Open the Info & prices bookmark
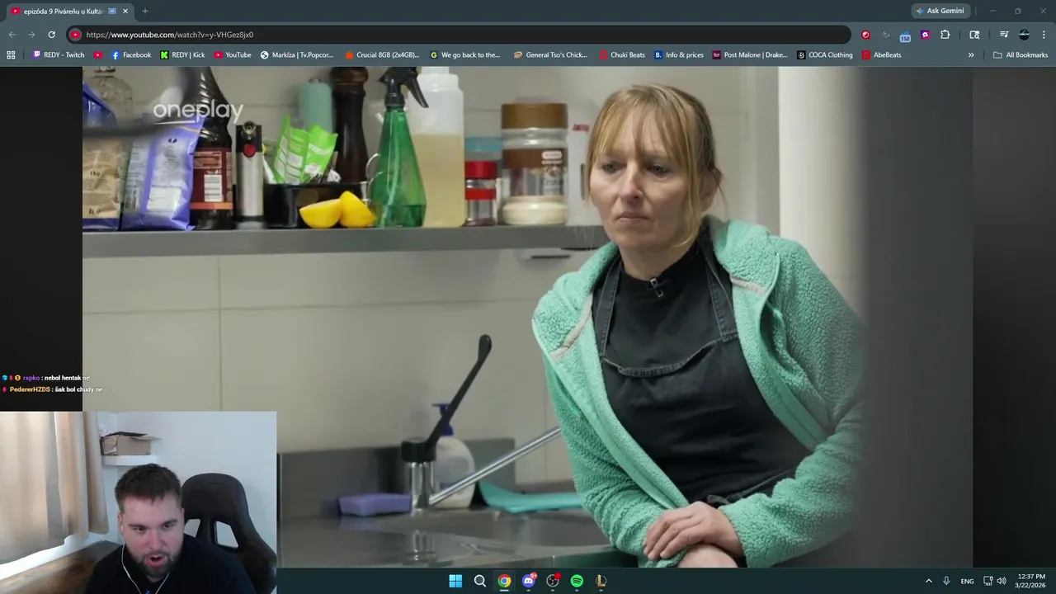Screen dimensions: 1056x594 (679, 55)
